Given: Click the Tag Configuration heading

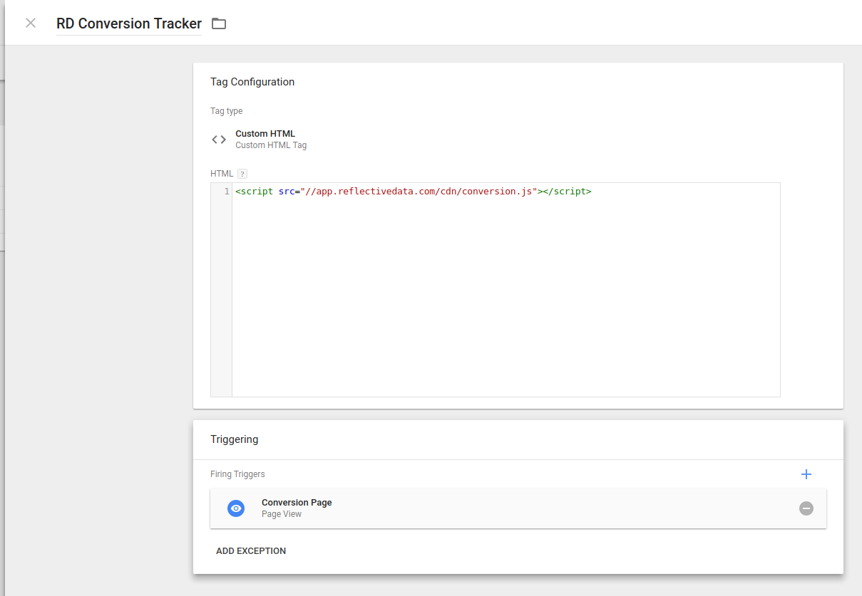Looking at the screenshot, I should (252, 82).
